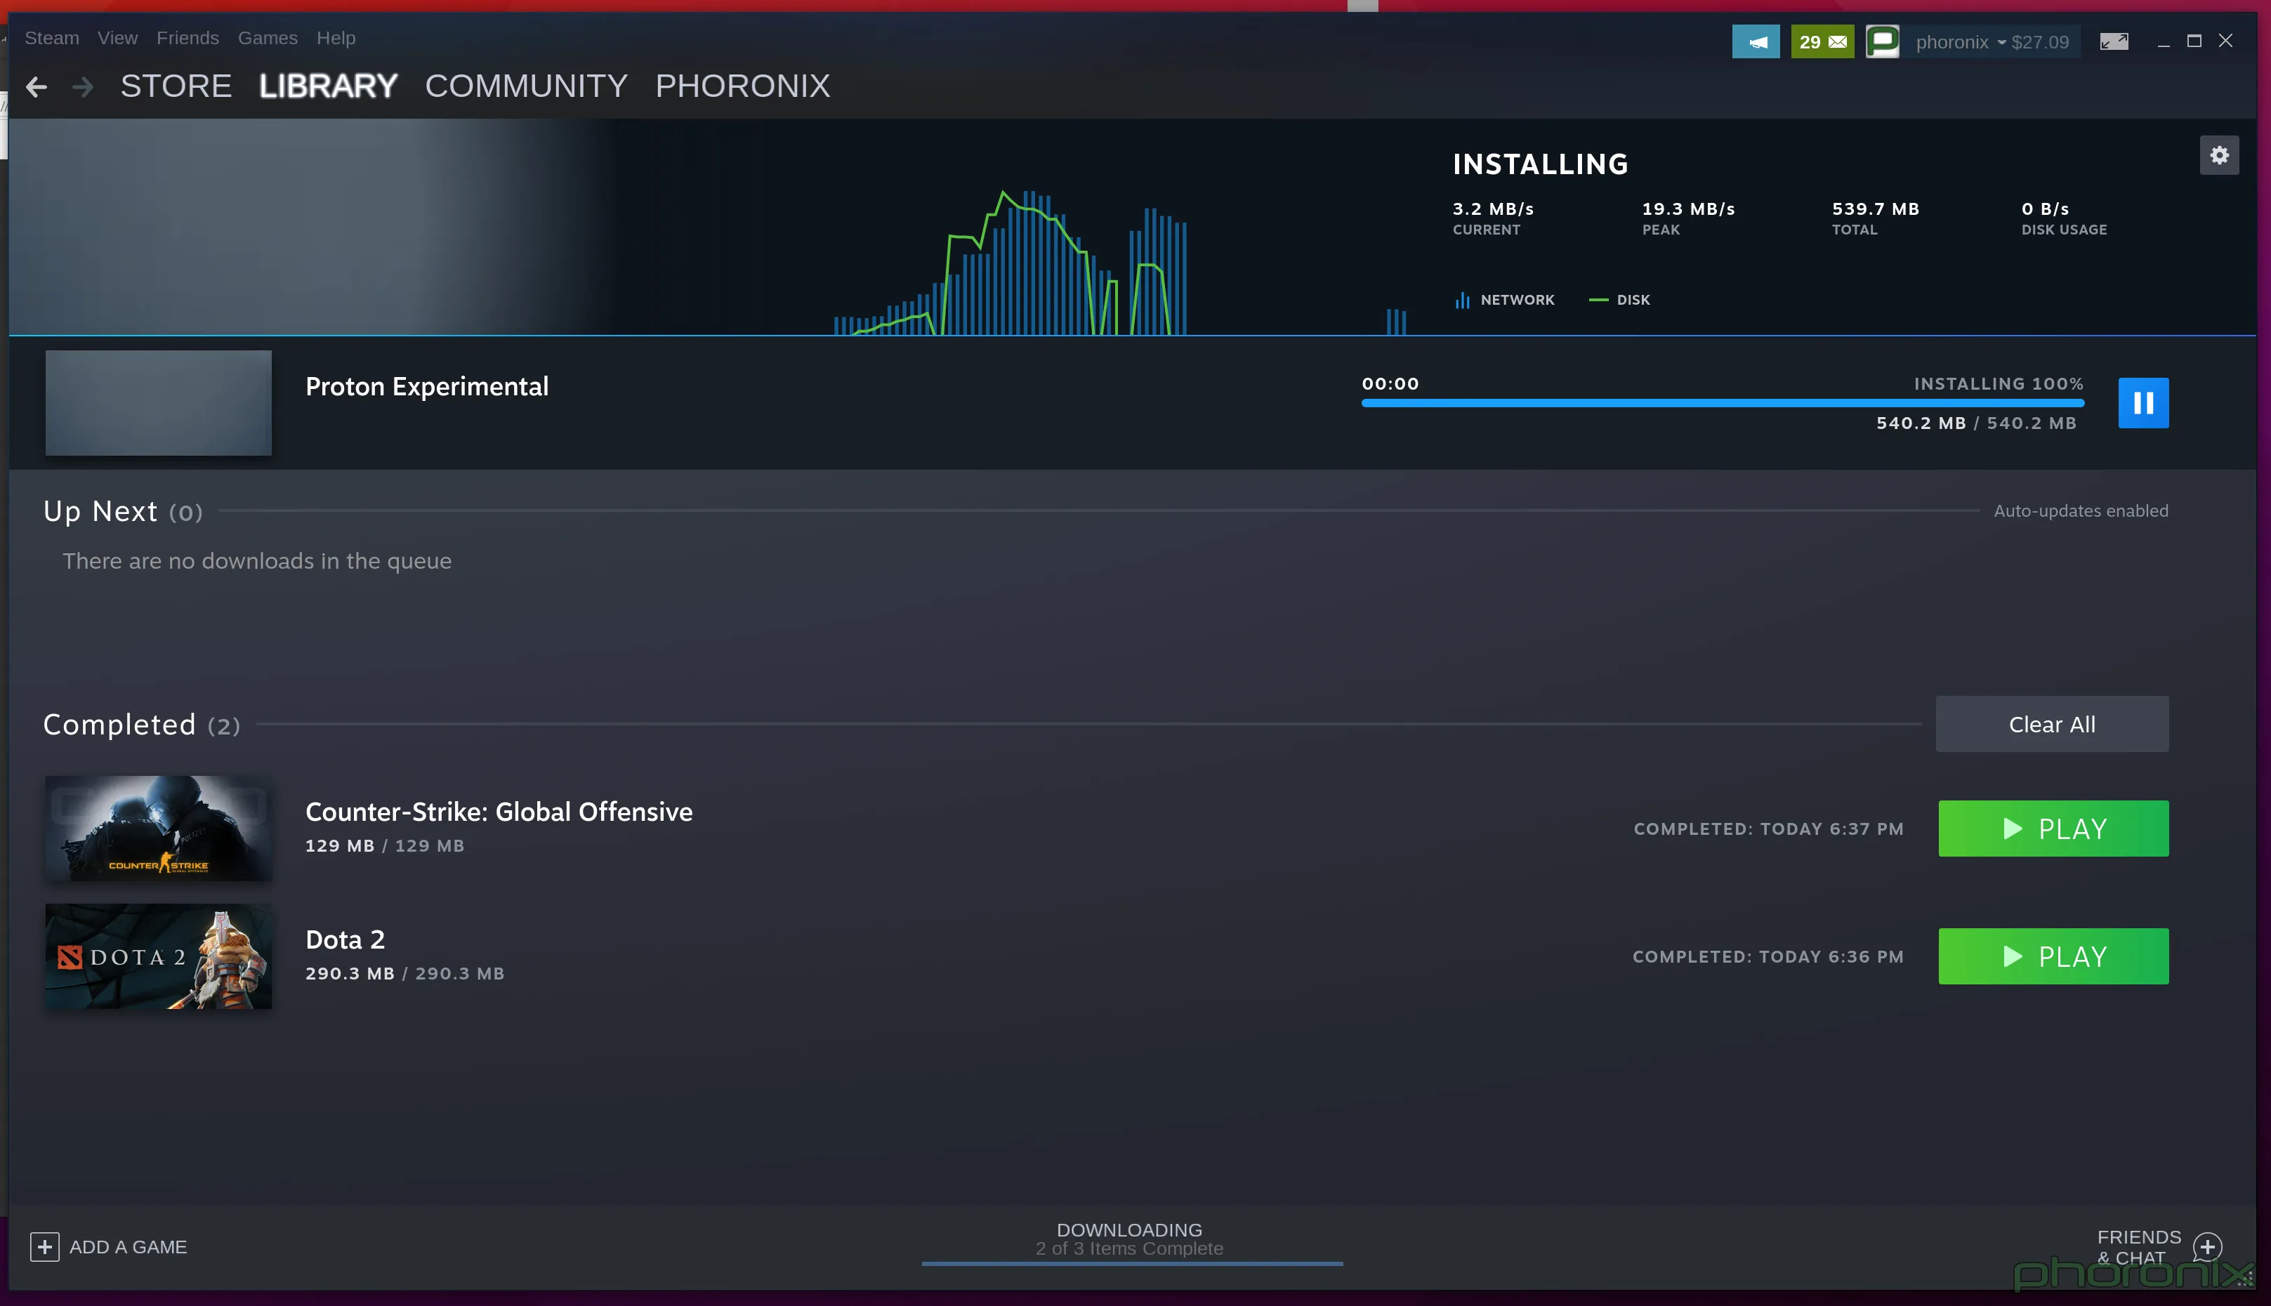
Task: Click the Completed (2) heading
Action: tap(142, 725)
